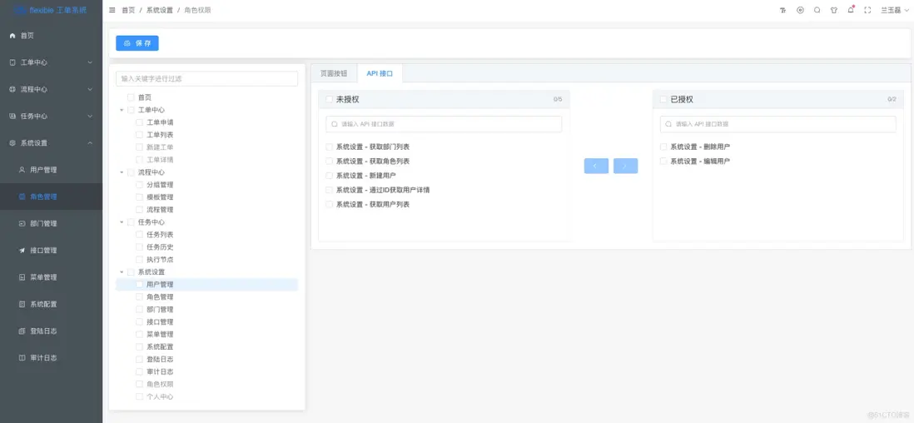914x423 pixels.
Task: Click the 角色管理 icon in sidebar
Action: coord(22,197)
